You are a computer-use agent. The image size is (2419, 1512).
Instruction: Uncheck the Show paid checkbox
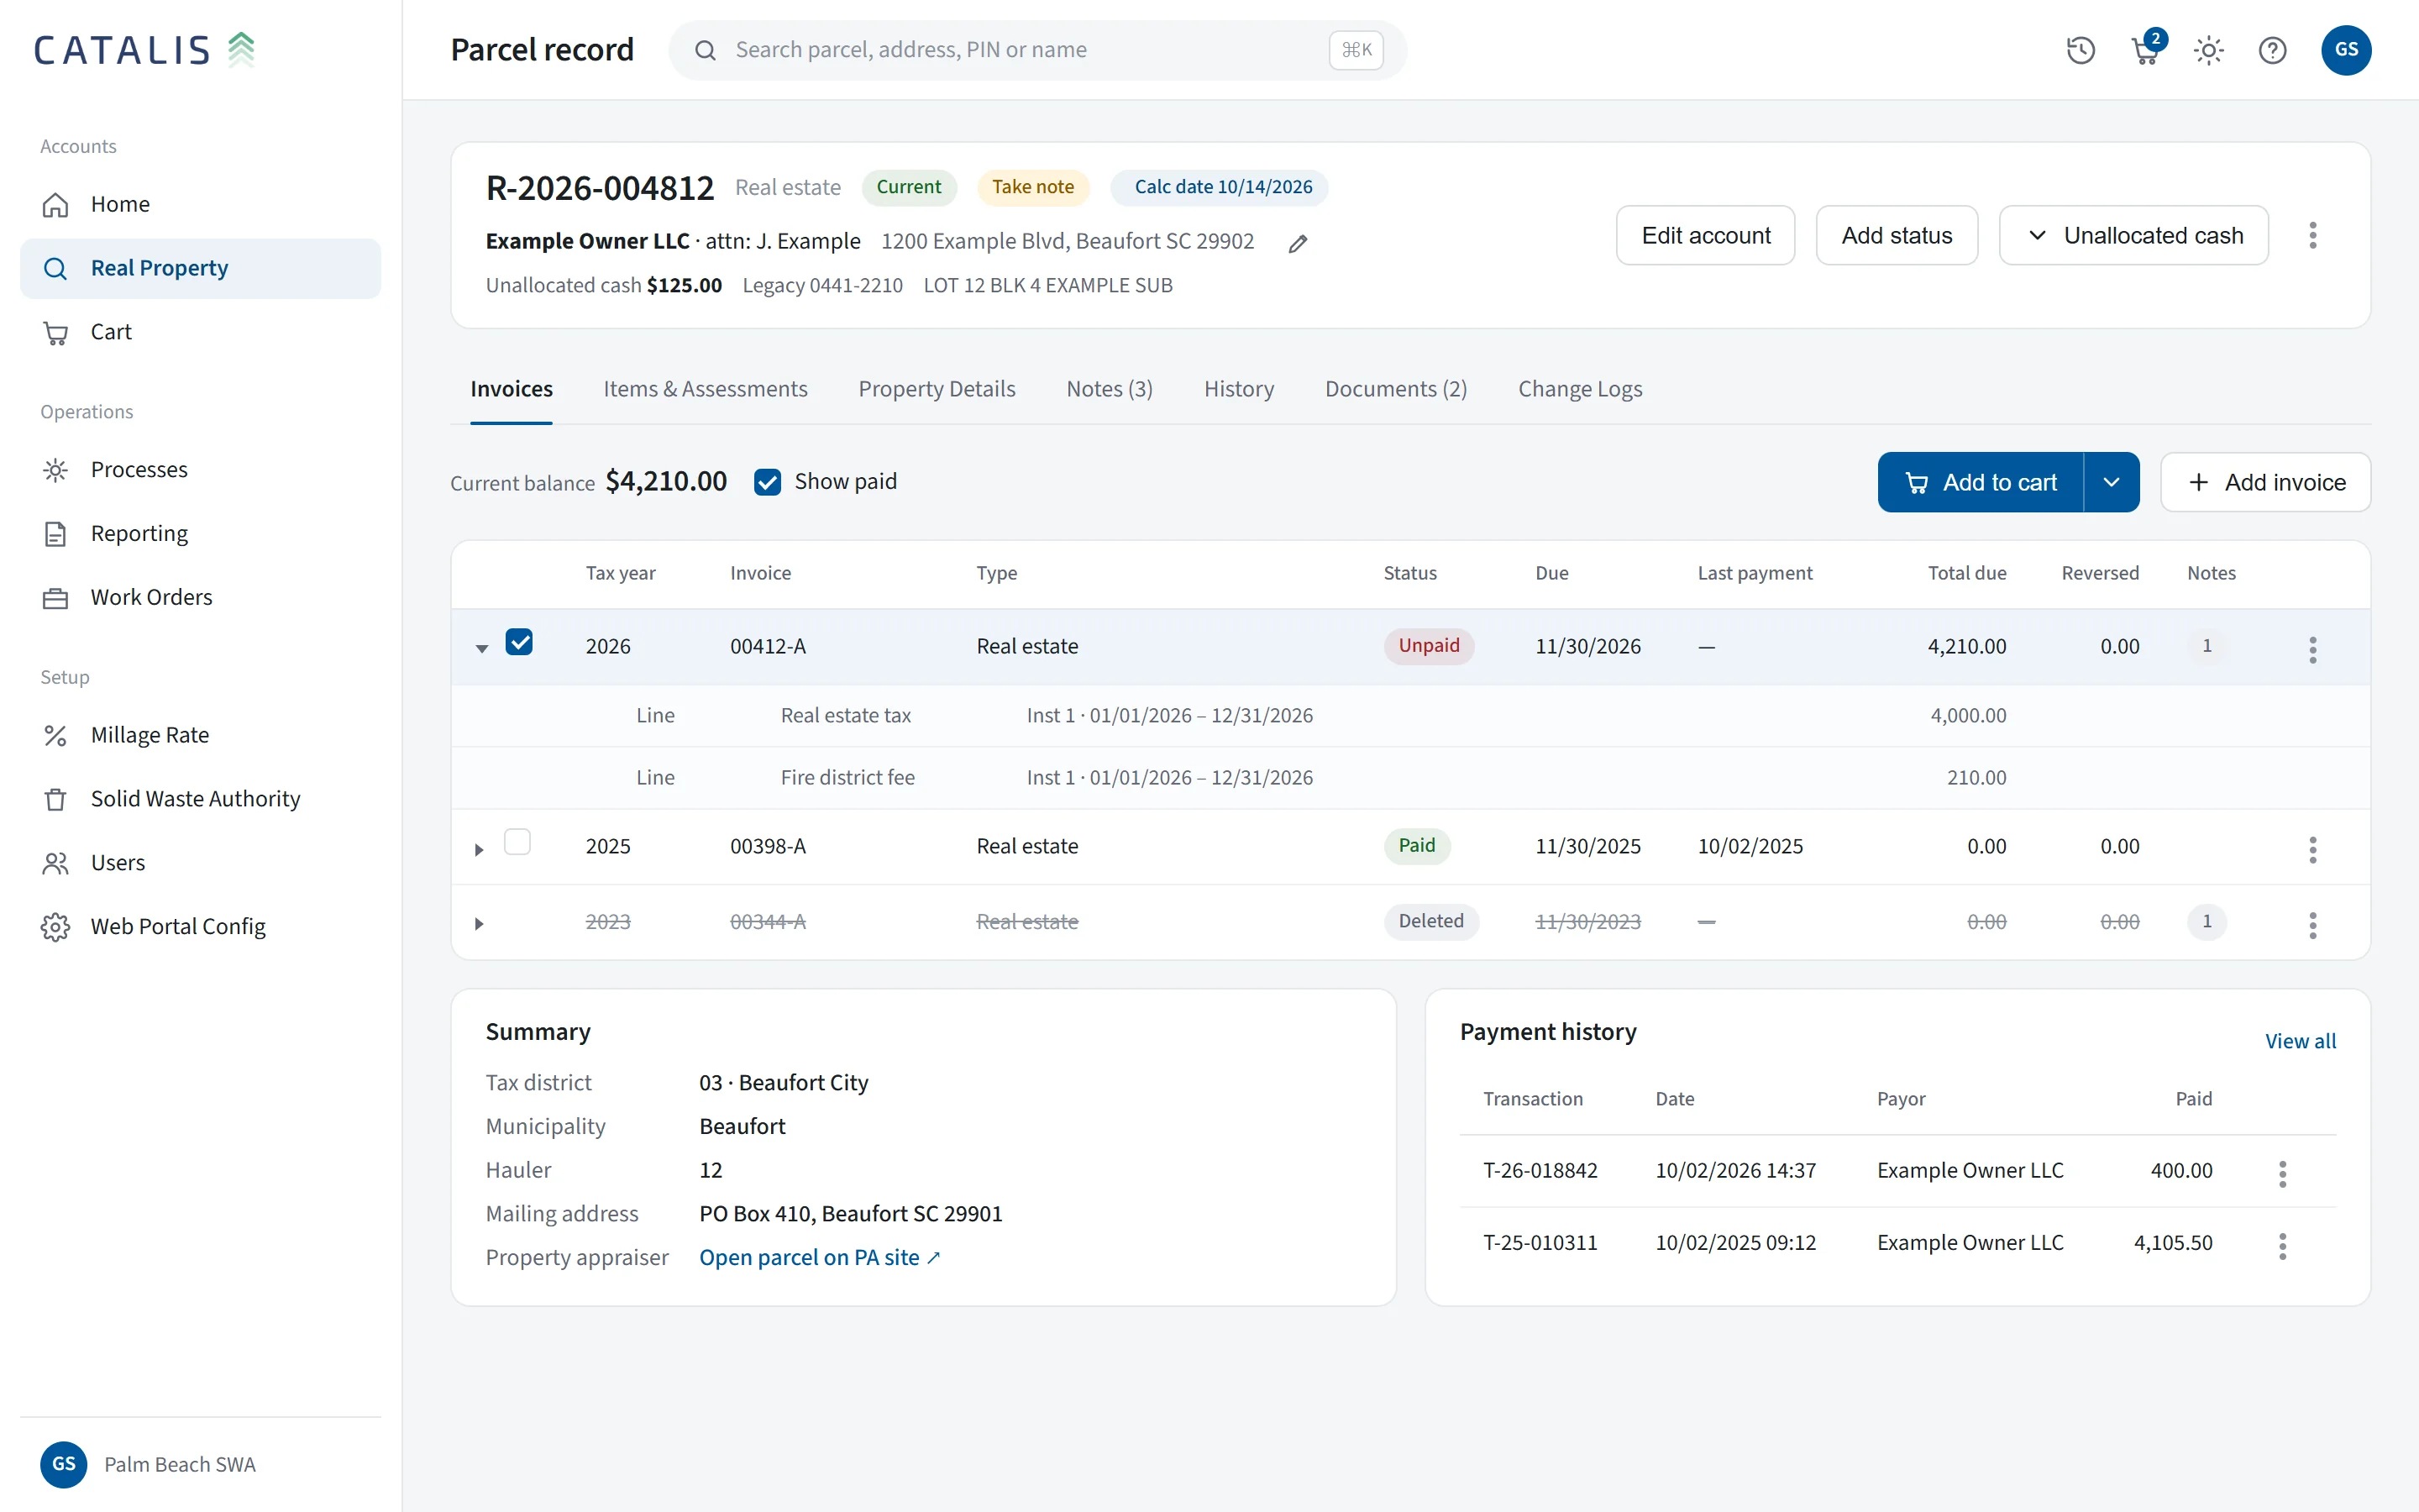[767, 482]
